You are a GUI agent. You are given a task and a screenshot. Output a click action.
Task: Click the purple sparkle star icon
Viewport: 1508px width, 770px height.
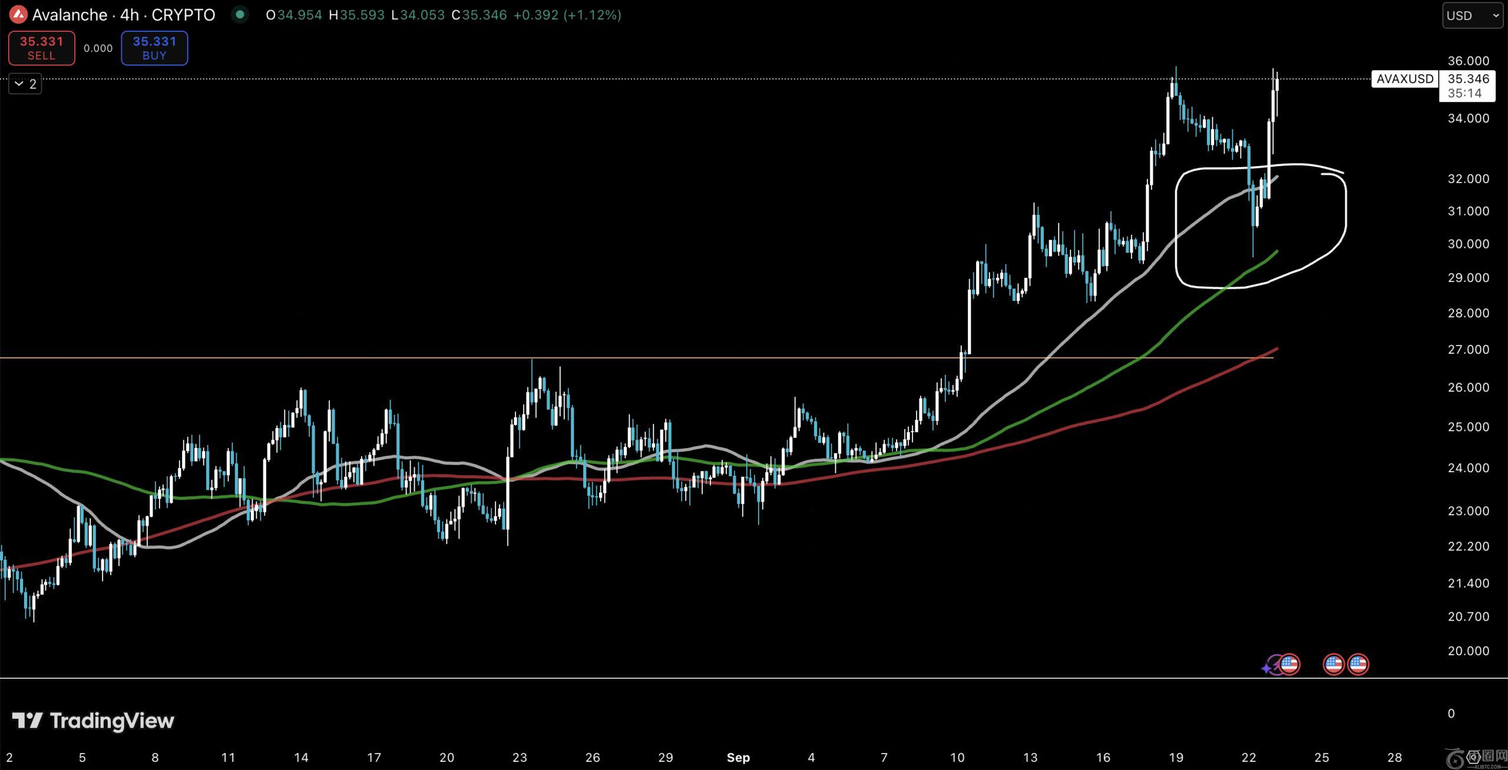click(x=1266, y=669)
